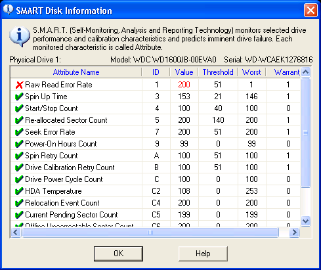This screenshot has width=321, height=270.
Task: Click the vertical scrollbar thumb
Action: coord(305,133)
